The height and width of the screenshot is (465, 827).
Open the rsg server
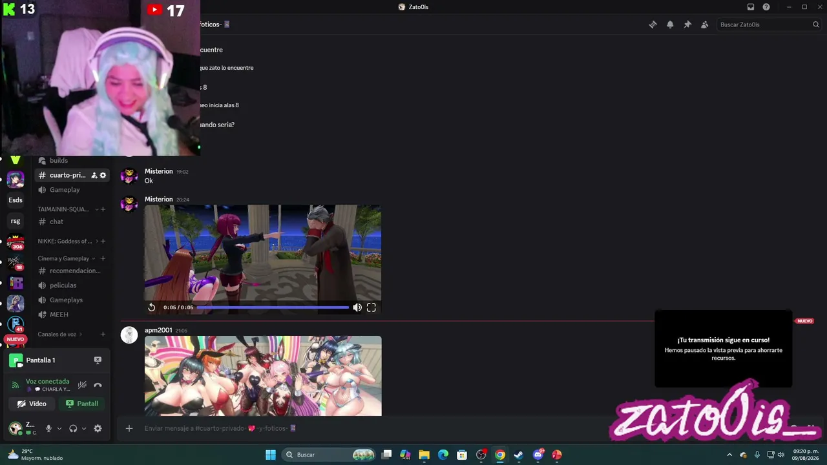pos(16,221)
